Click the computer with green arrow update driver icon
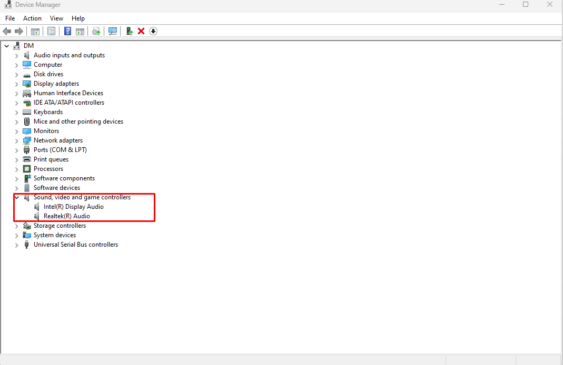The height and width of the screenshot is (365, 563). tap(129, 31)
